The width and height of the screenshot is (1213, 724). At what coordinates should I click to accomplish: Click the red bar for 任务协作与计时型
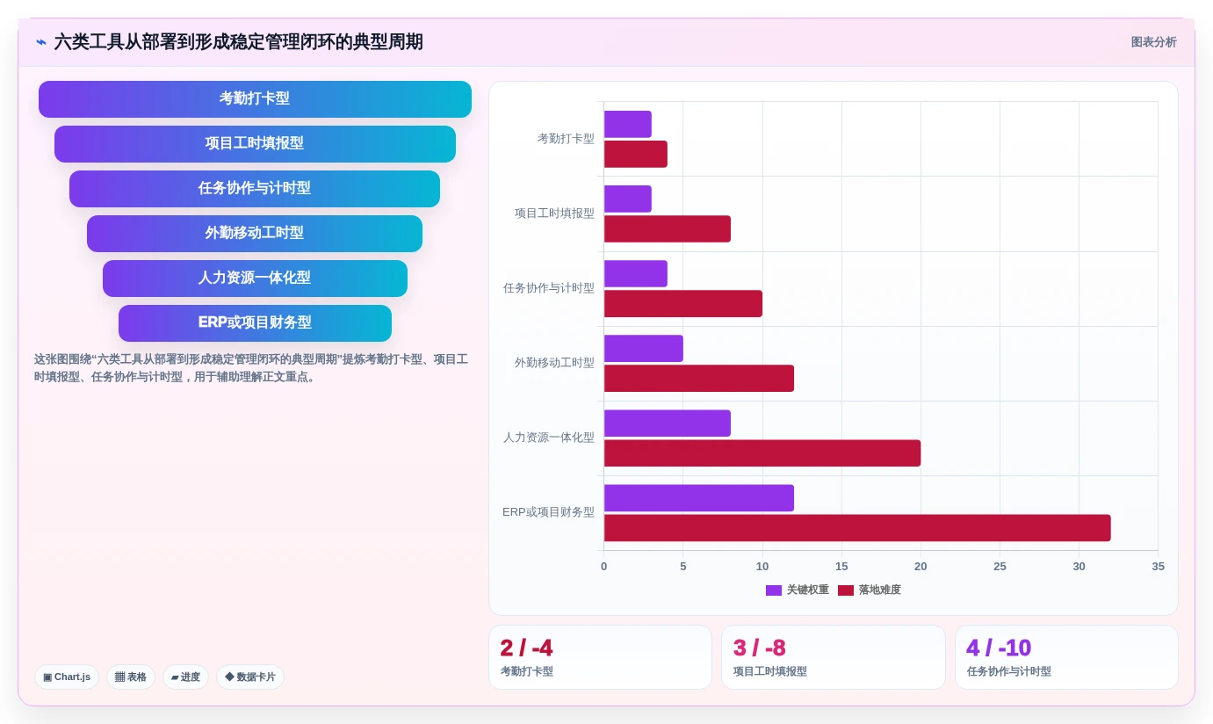pos(683,304)
